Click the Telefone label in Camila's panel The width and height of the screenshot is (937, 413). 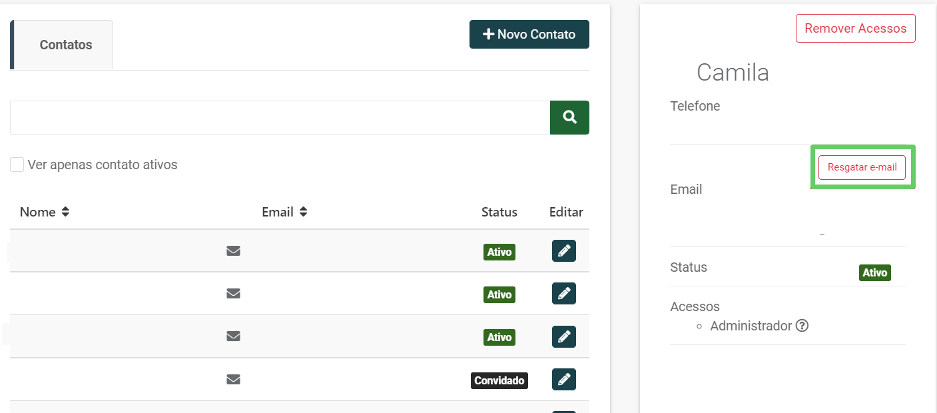coord(695,106)
